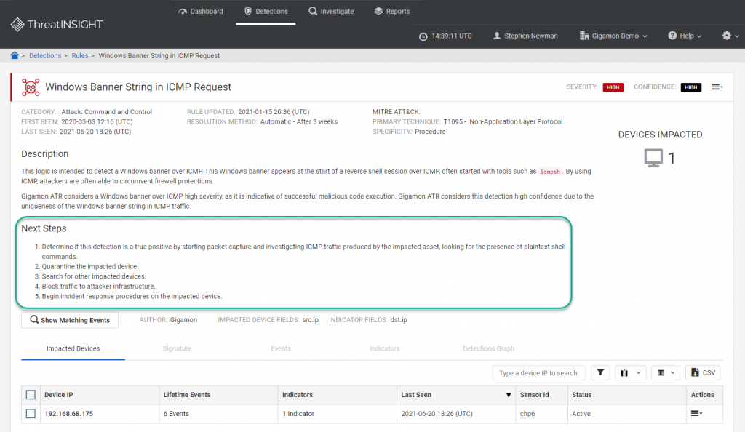This screenshot has height=432, width=745.
Task: Sort by Sensor Id column
Action: 535,395
